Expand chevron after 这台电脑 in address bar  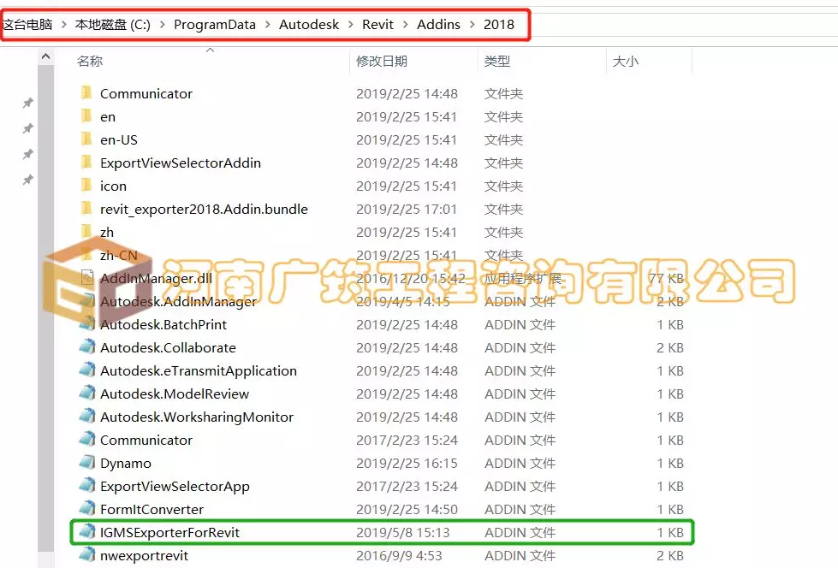click(63, 25)
